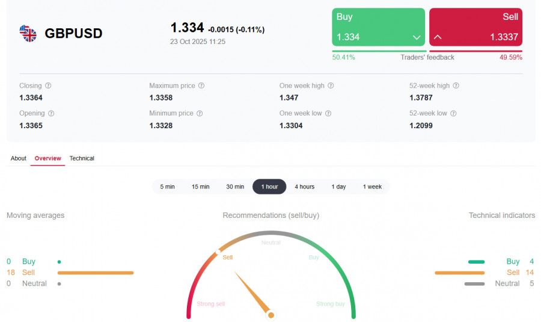The image size is (541, 322).
Task: Click the 50.41% buy percentage
Action: point(344,57)
